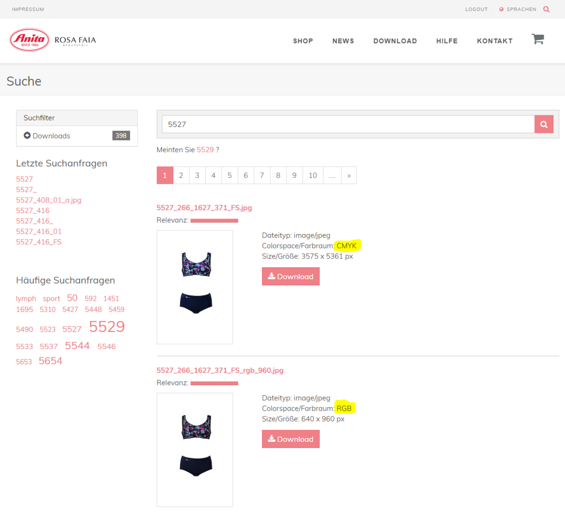Open the shopping cart icon
565x516 pixels.
point(537,40)
